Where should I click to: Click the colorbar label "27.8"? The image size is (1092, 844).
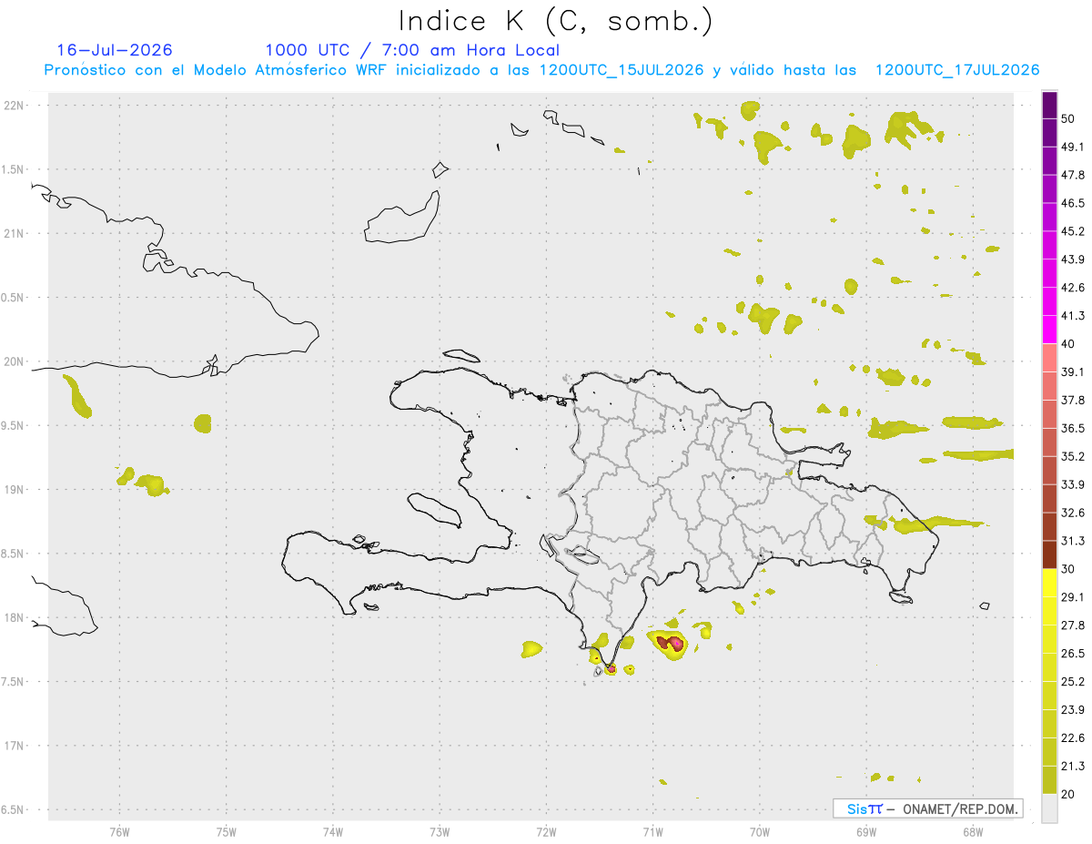pos(1073,625)
